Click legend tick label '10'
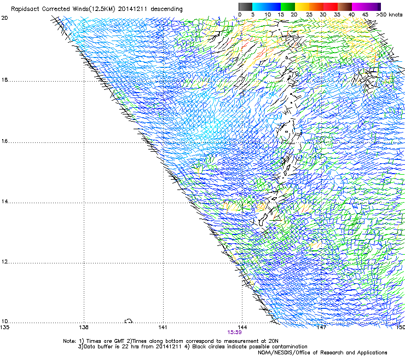The image size is (405, 356). pyautogui.click(x=268, y=15)
